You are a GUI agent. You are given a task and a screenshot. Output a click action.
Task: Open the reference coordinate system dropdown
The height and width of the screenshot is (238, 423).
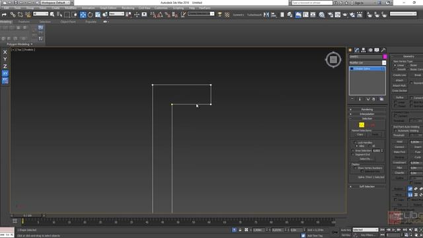click(116, 14)
